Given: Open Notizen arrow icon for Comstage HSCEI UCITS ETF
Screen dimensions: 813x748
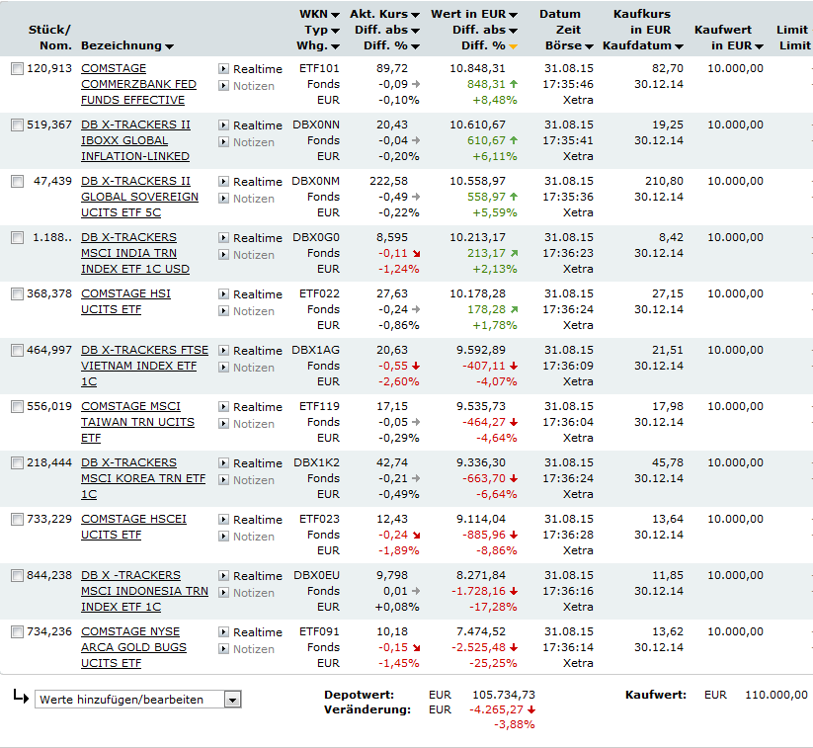Looking at the screenshot, I should pyautogui.click(x=223, y=536).
